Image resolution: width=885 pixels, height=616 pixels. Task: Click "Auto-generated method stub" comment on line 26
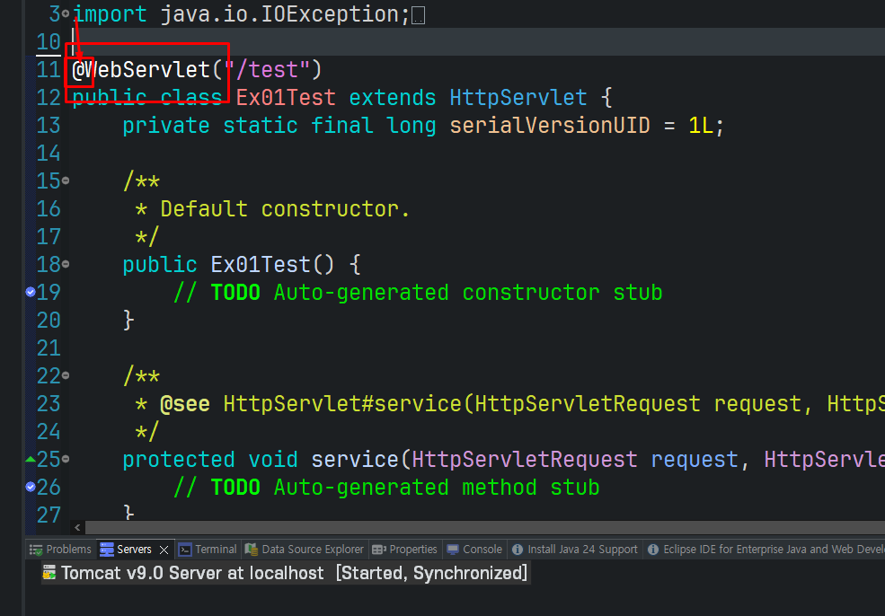click(x=437, y=488)
